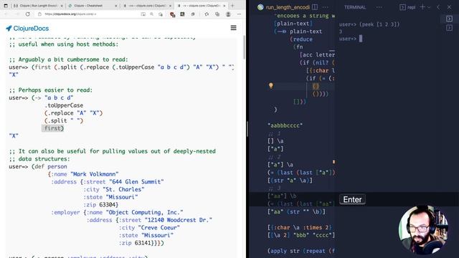459x258 pixels.
Task: Select the run_length_encoding editor tab
Action: click(284, 7)
